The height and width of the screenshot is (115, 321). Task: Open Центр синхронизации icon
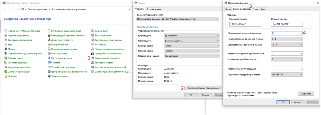point(6,72)
